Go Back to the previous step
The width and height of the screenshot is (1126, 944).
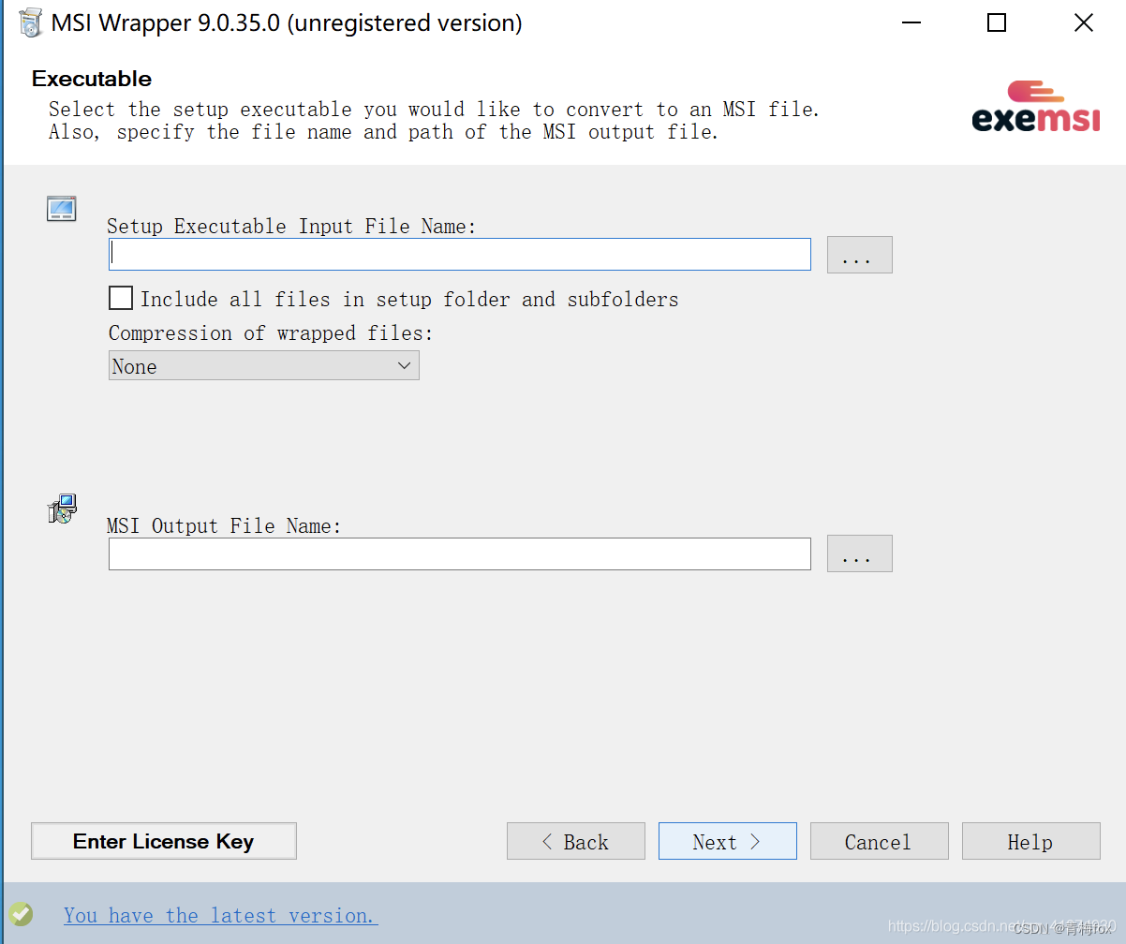pyautogui.click(x=576, y=841)
